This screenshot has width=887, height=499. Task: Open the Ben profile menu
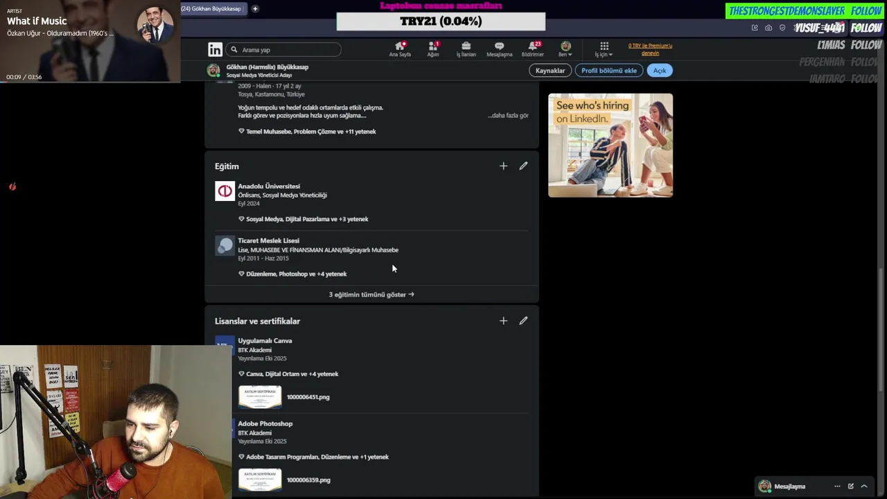(x=565, y=49)
